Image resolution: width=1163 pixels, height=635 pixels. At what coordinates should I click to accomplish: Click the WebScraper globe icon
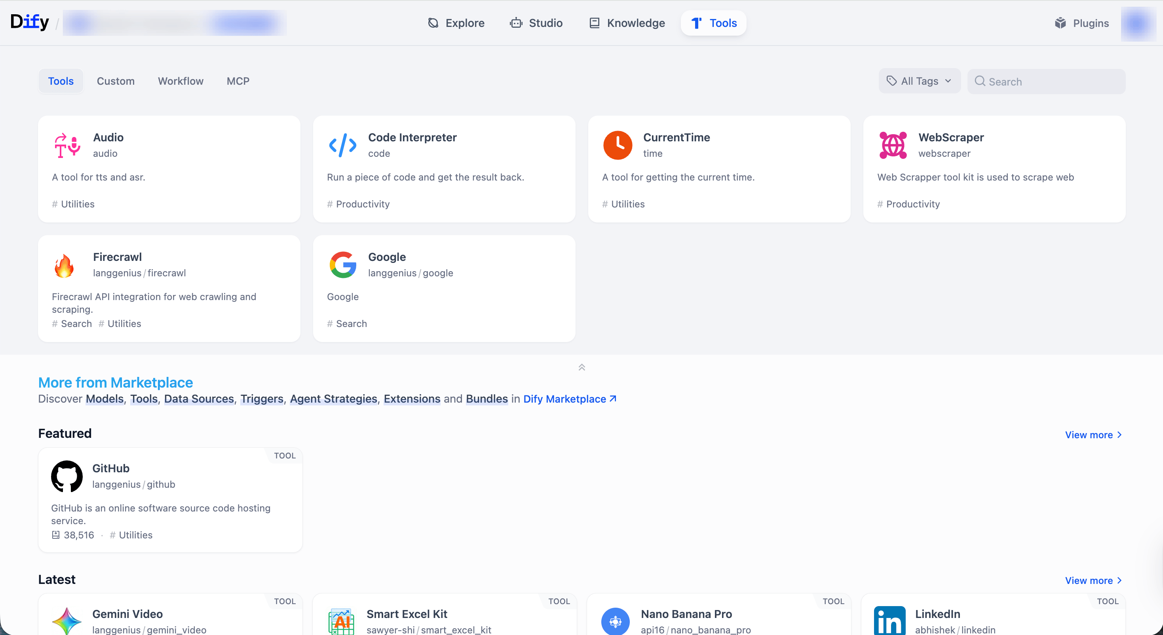tap(893, 145)
